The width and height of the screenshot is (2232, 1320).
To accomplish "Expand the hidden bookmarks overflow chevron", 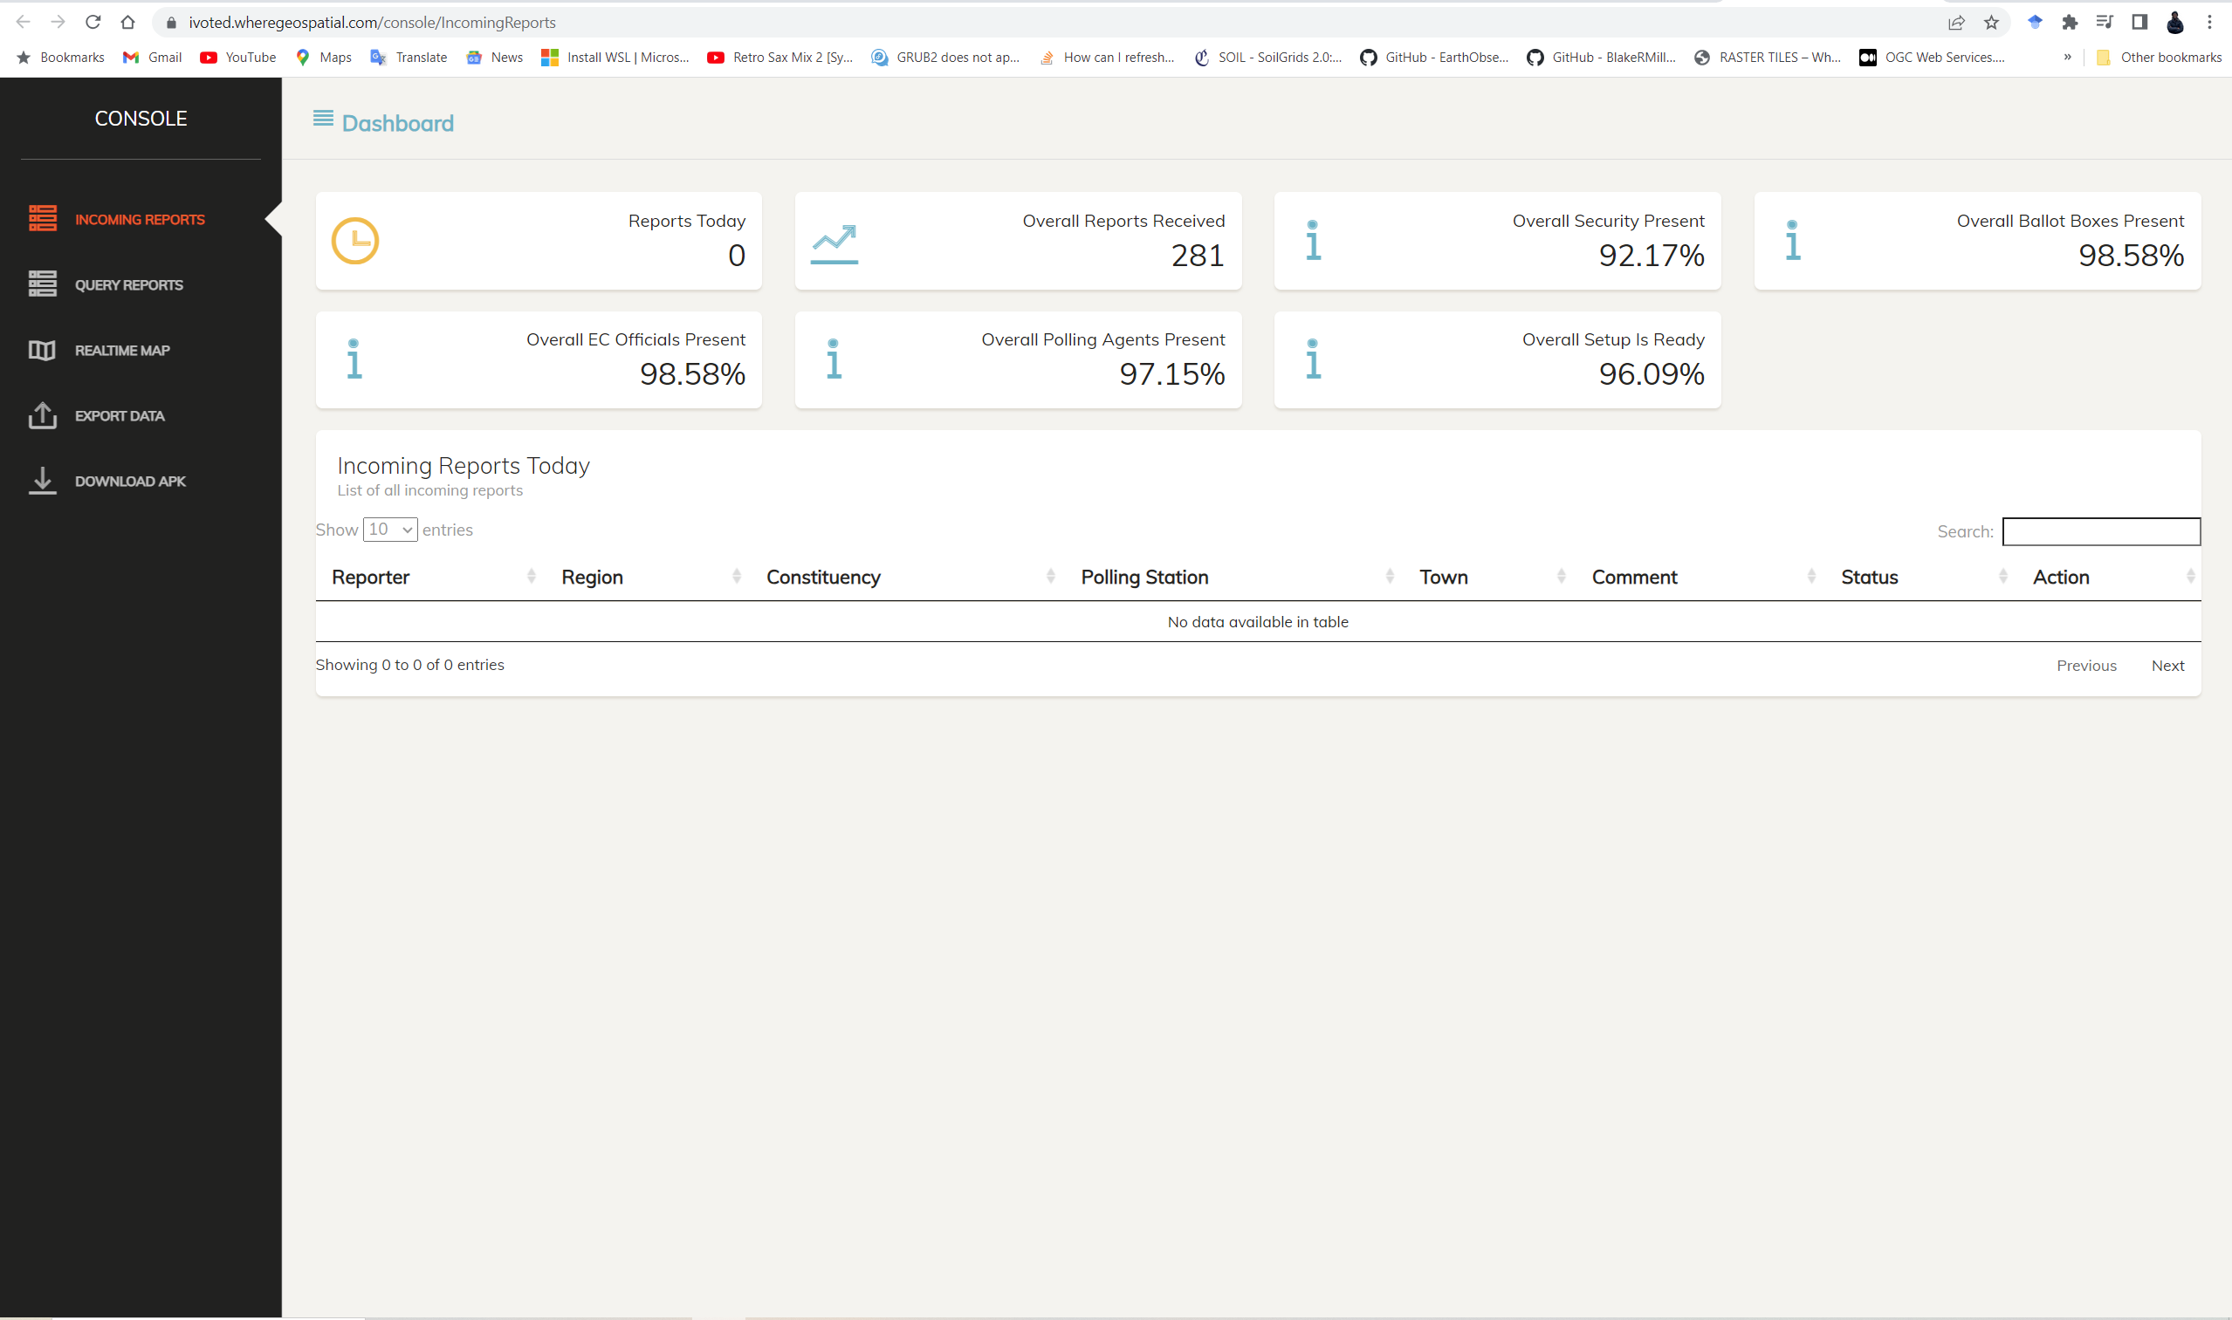I will tap(2067, 57).
